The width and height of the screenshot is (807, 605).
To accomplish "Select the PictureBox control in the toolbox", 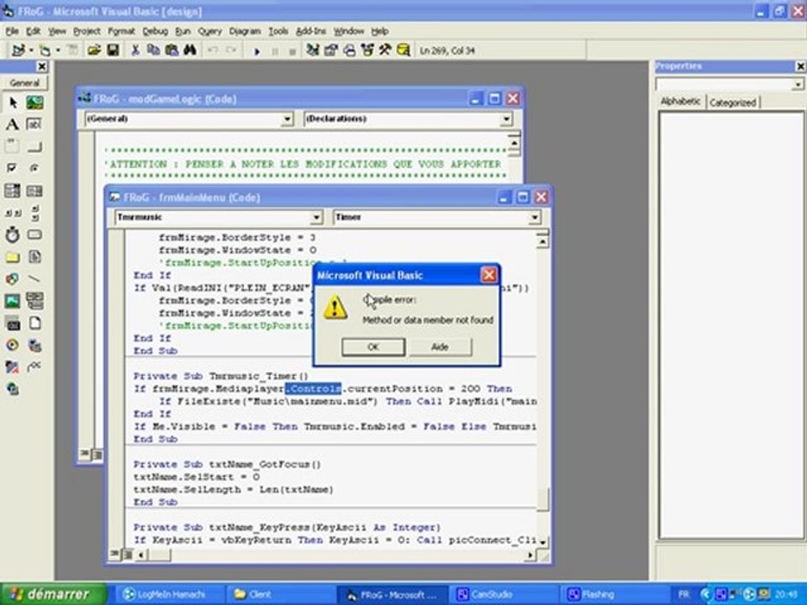I will (34, 103).
